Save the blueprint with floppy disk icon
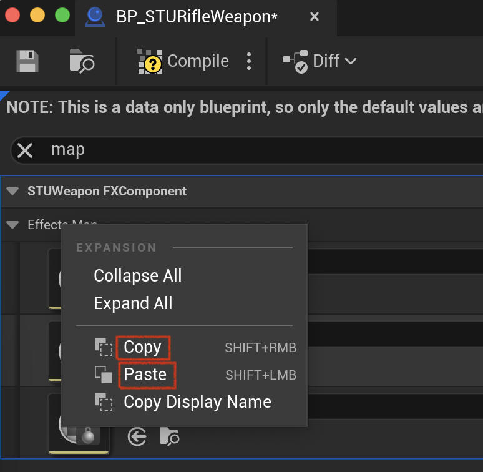483x472 pixels. pyautogui.click(x=27, y=61)
